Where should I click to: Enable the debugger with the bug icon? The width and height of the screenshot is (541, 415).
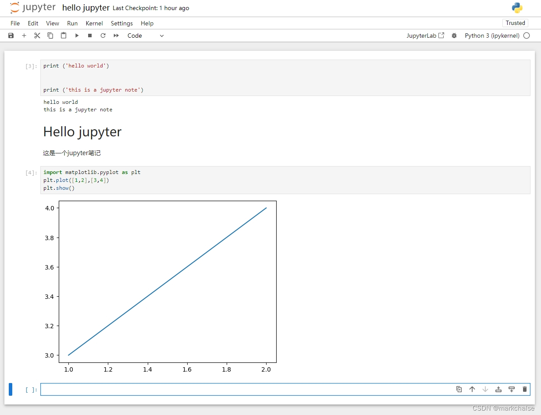click(454, 35)
